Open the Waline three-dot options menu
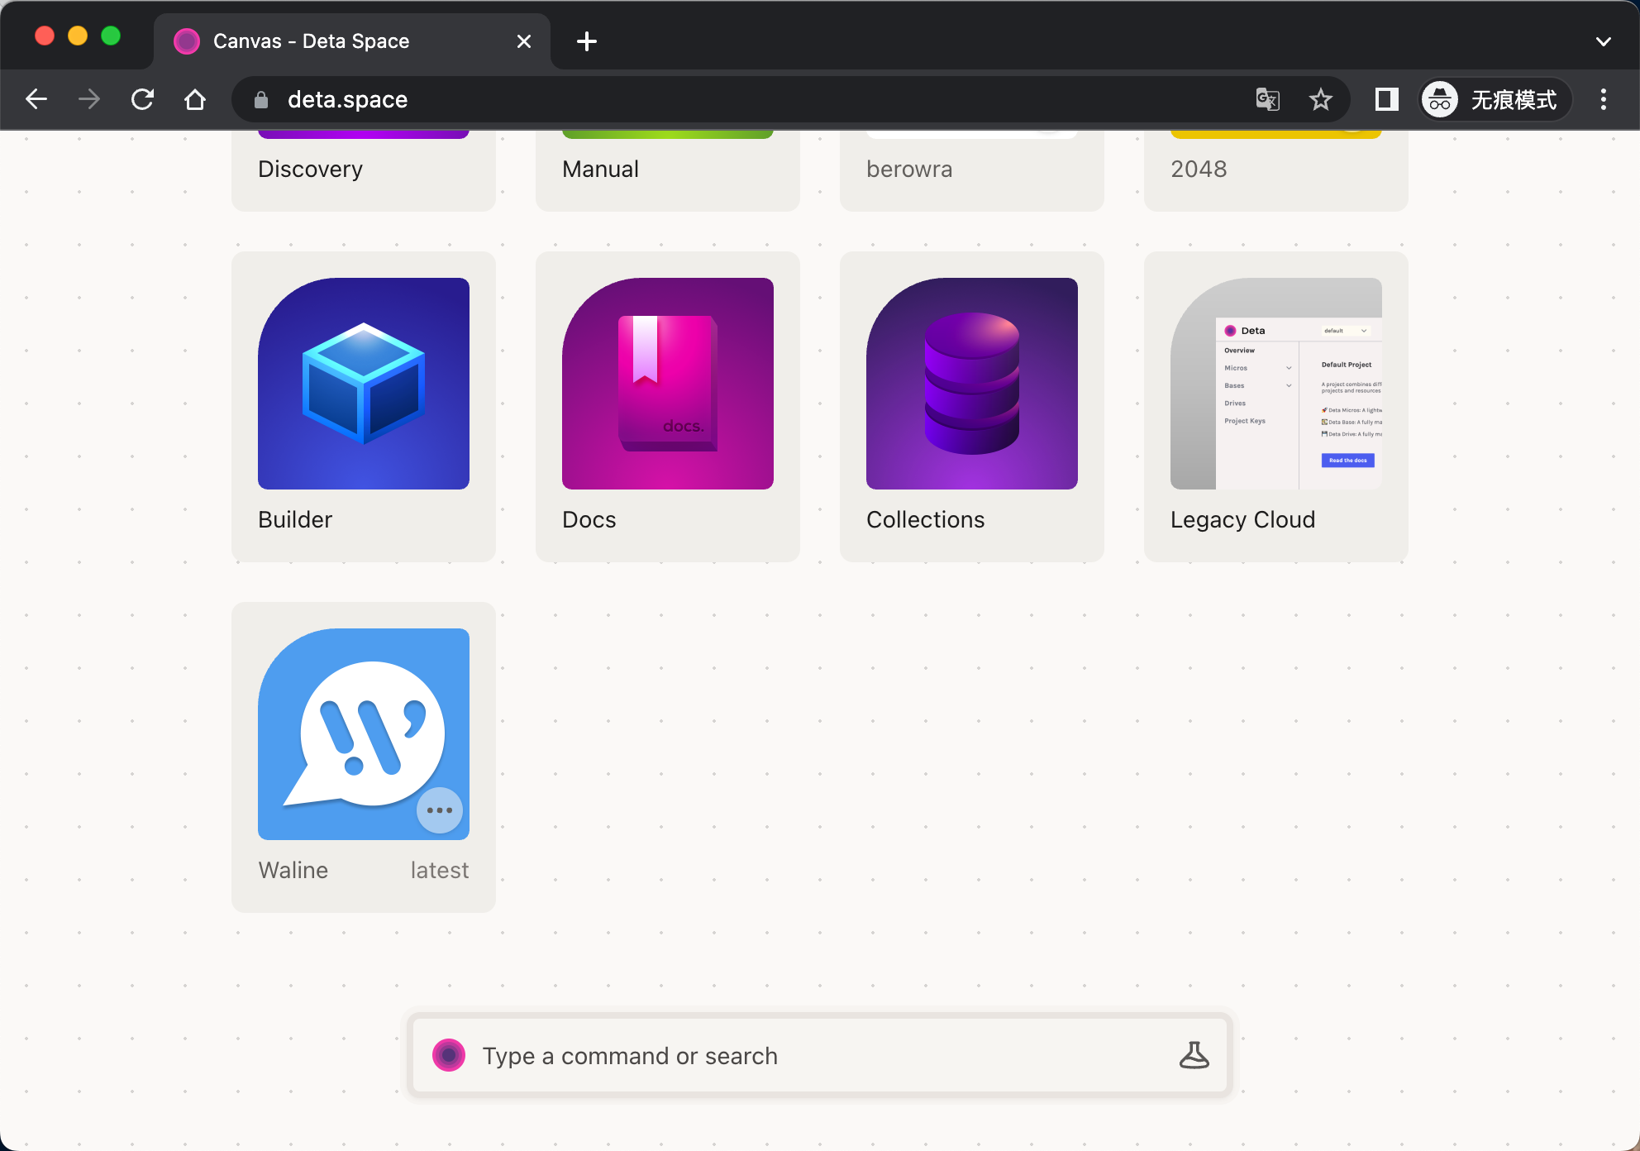Viewport: 1640px width, 1151px height. (439, 810)
